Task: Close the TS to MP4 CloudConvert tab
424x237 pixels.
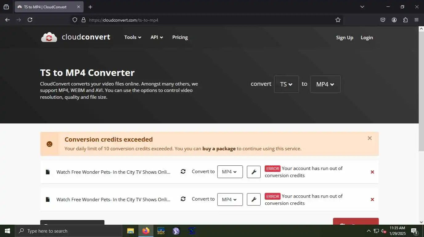Action: [x=79, y=7]
